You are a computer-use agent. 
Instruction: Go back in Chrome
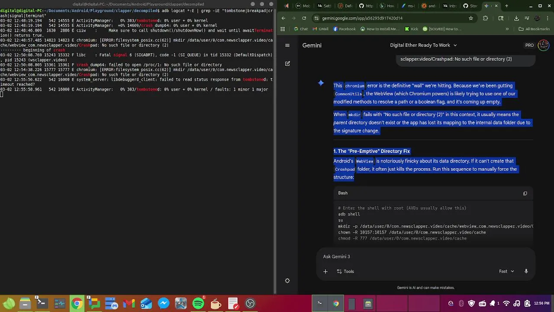coord(283,18)
